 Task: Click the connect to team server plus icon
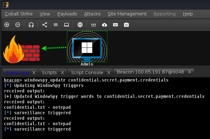(x=7, y=25)
